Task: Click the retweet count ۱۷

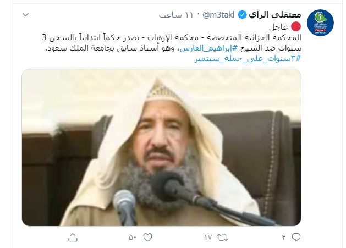Action: 208,238
